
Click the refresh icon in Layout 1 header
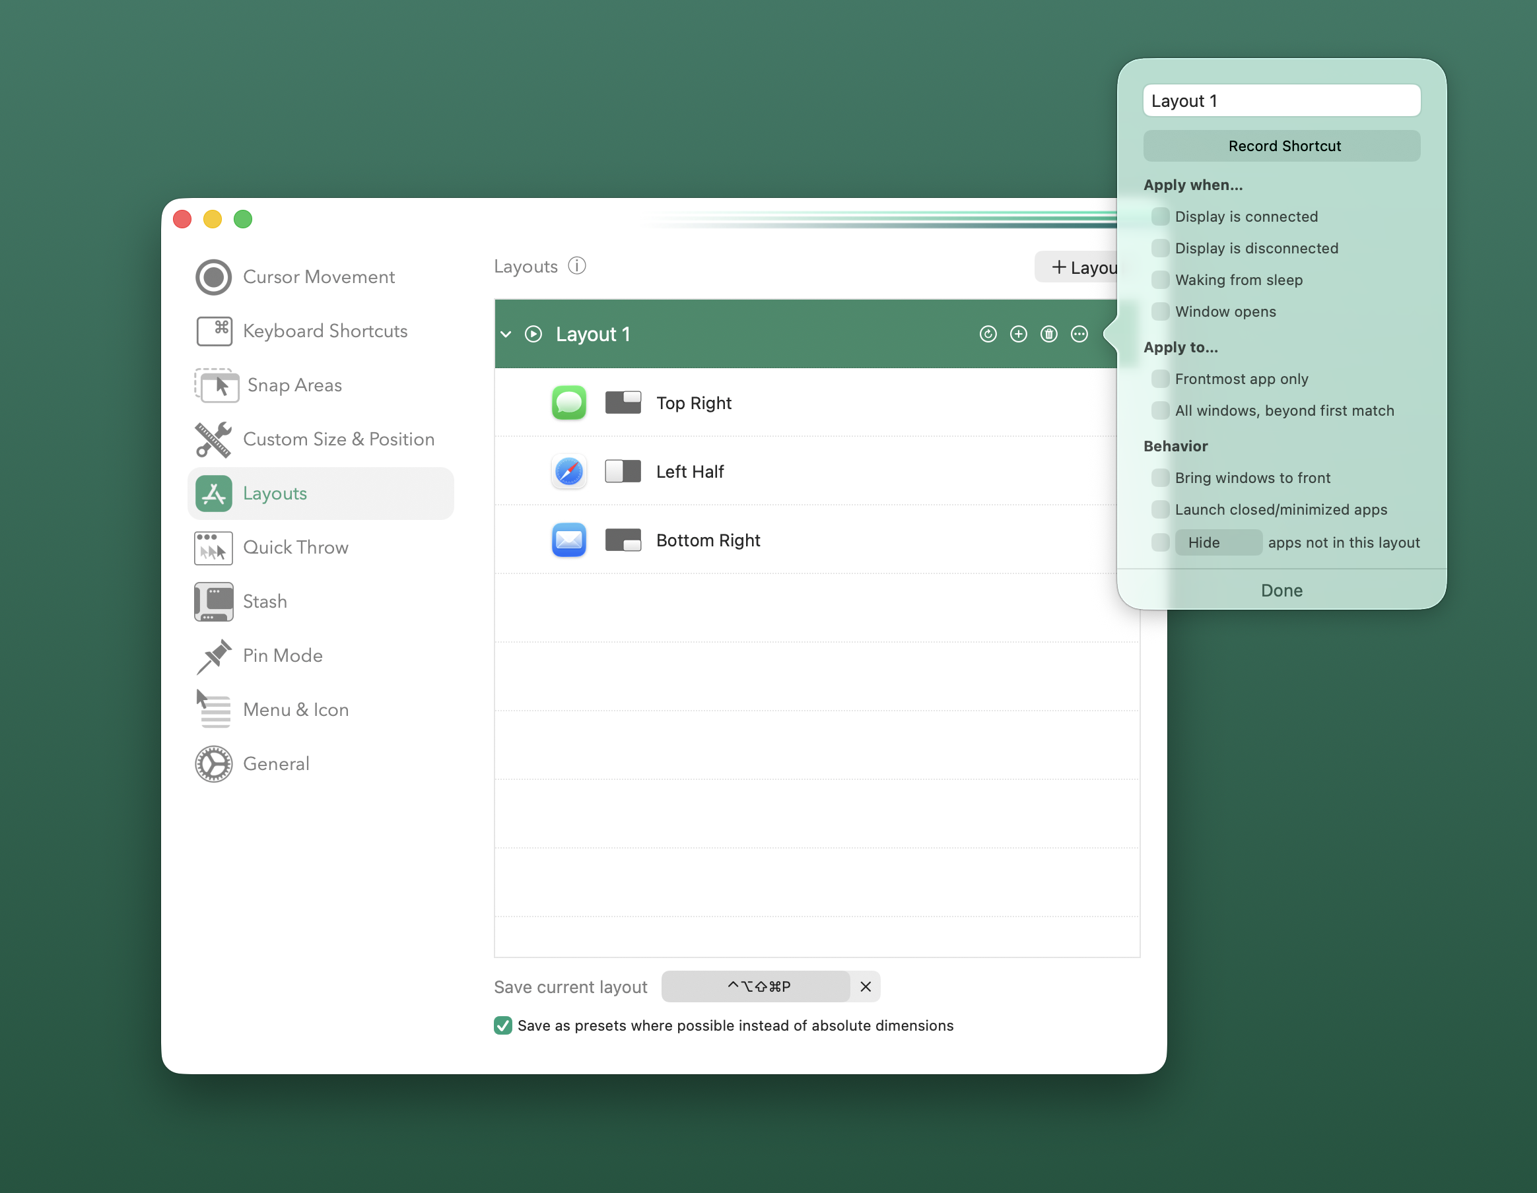pos(988,334)
